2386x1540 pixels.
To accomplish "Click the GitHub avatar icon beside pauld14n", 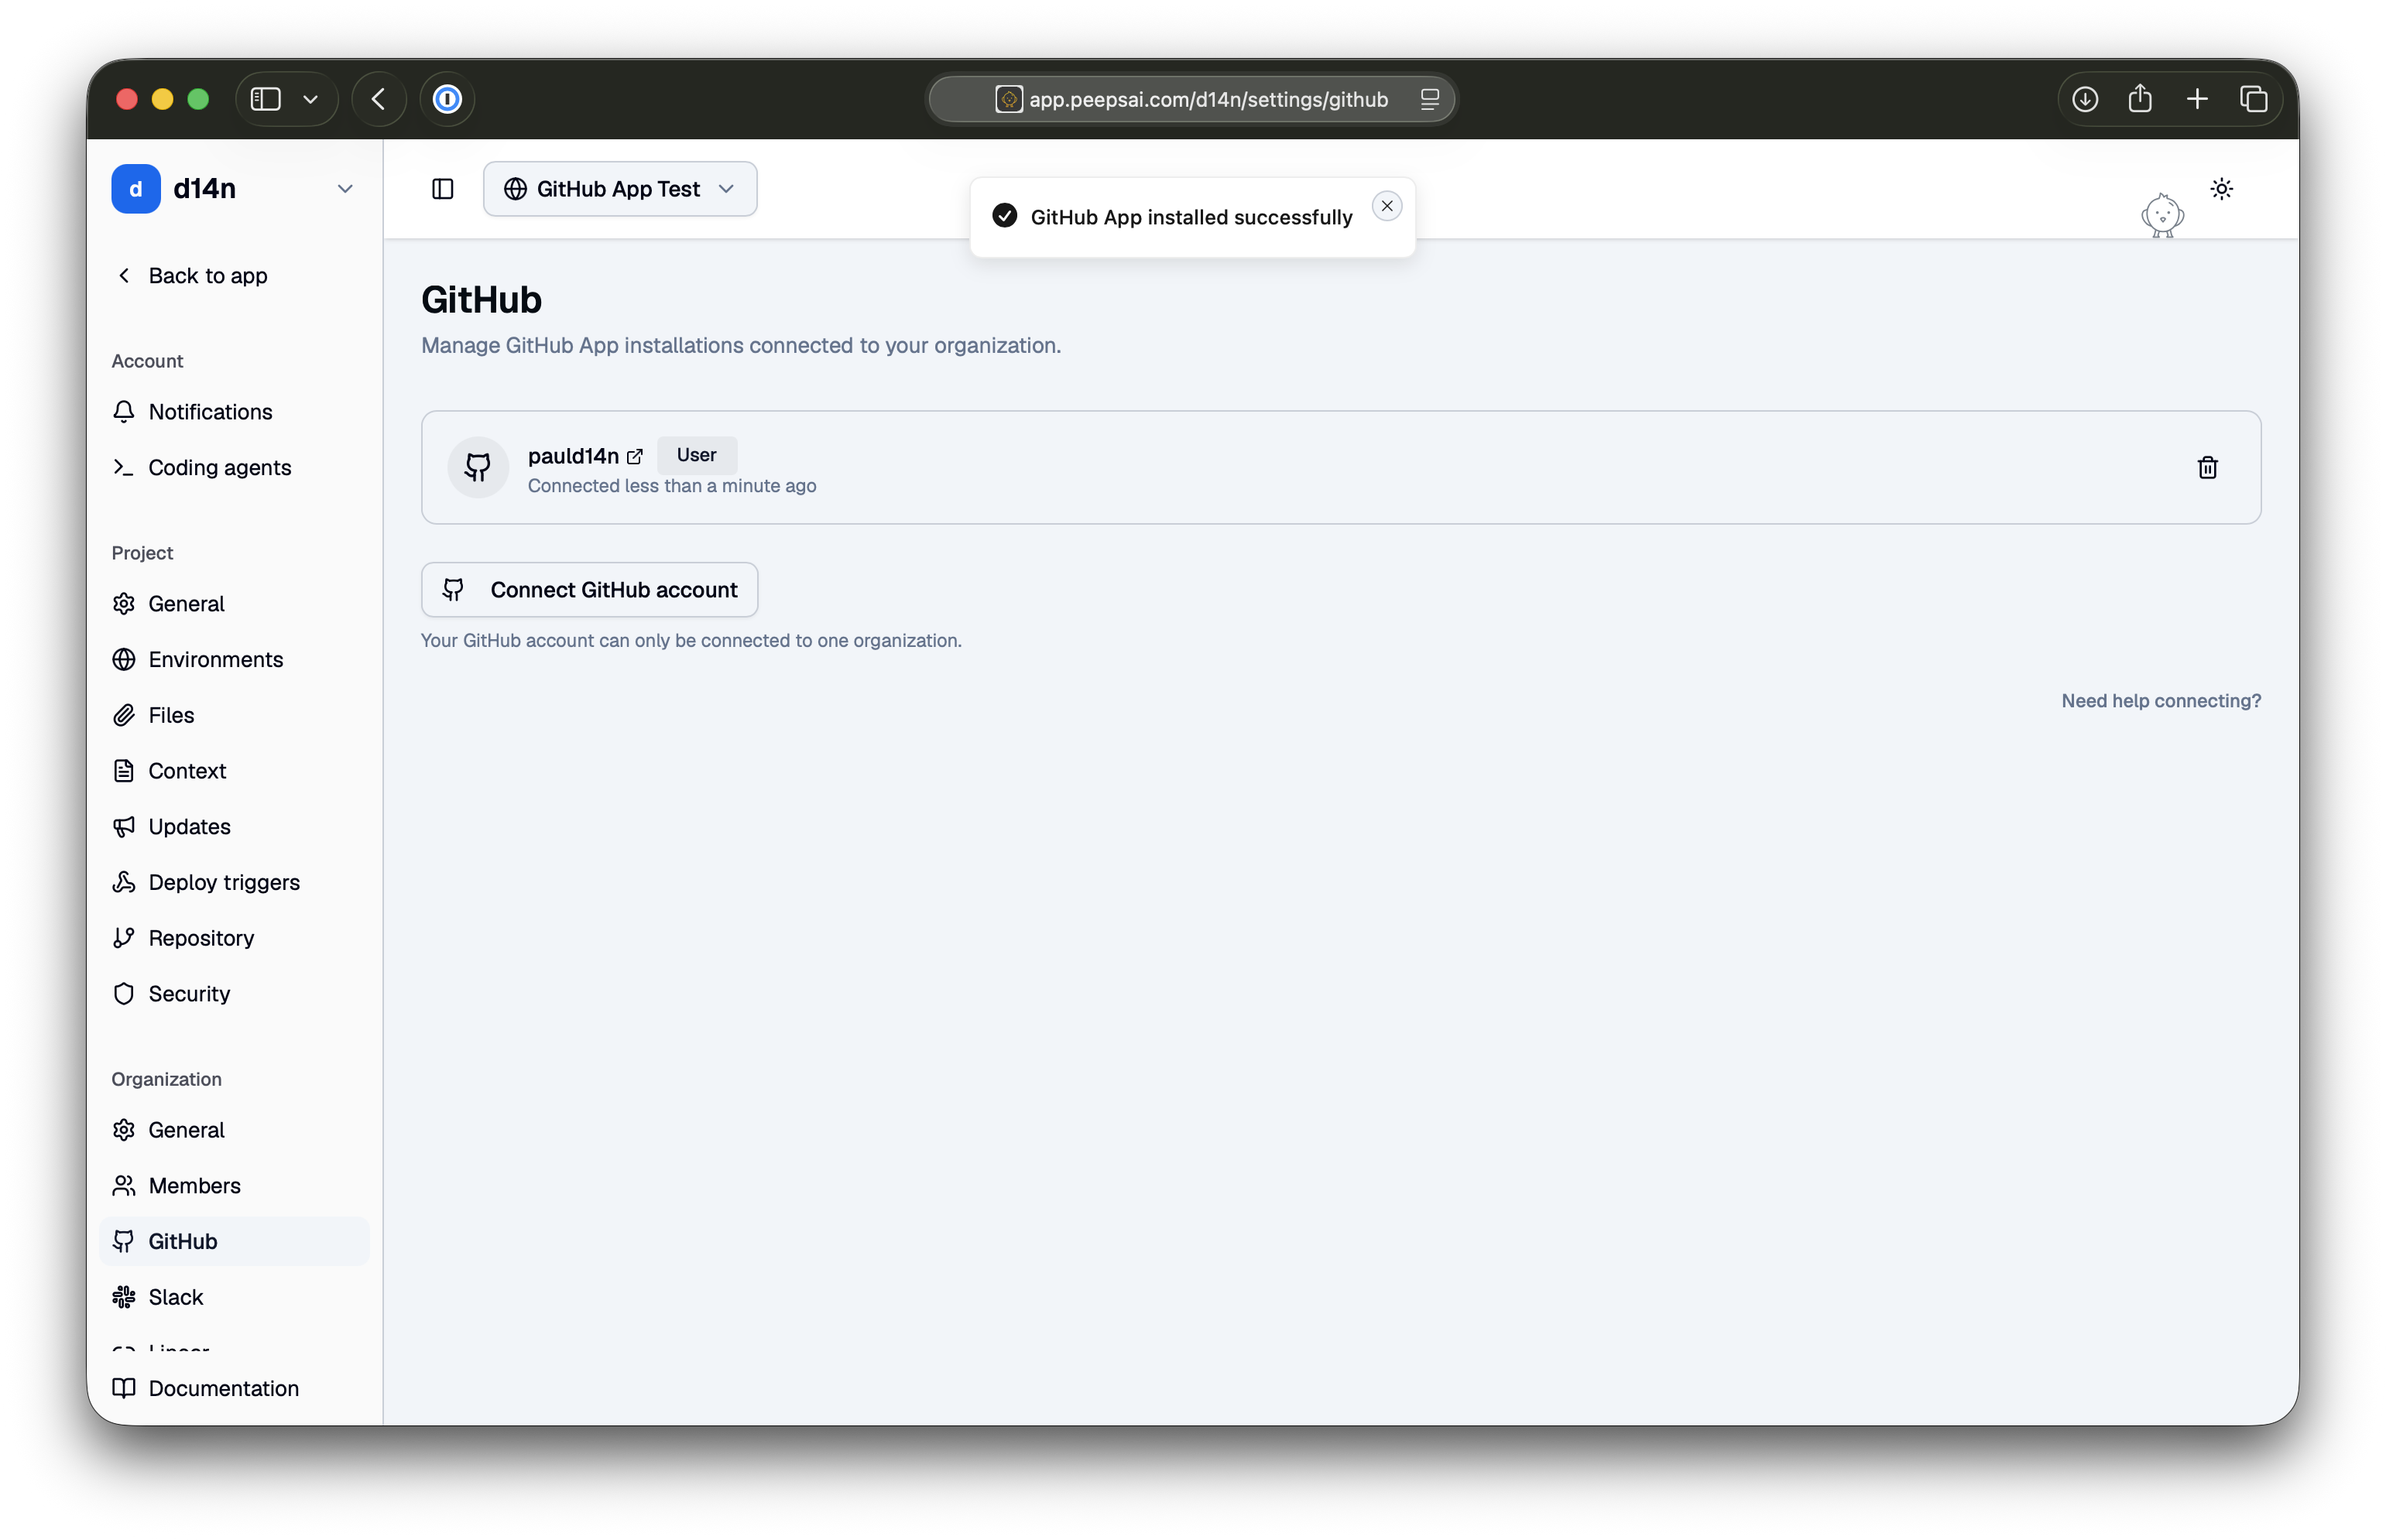I will click(x=478, y=467).
